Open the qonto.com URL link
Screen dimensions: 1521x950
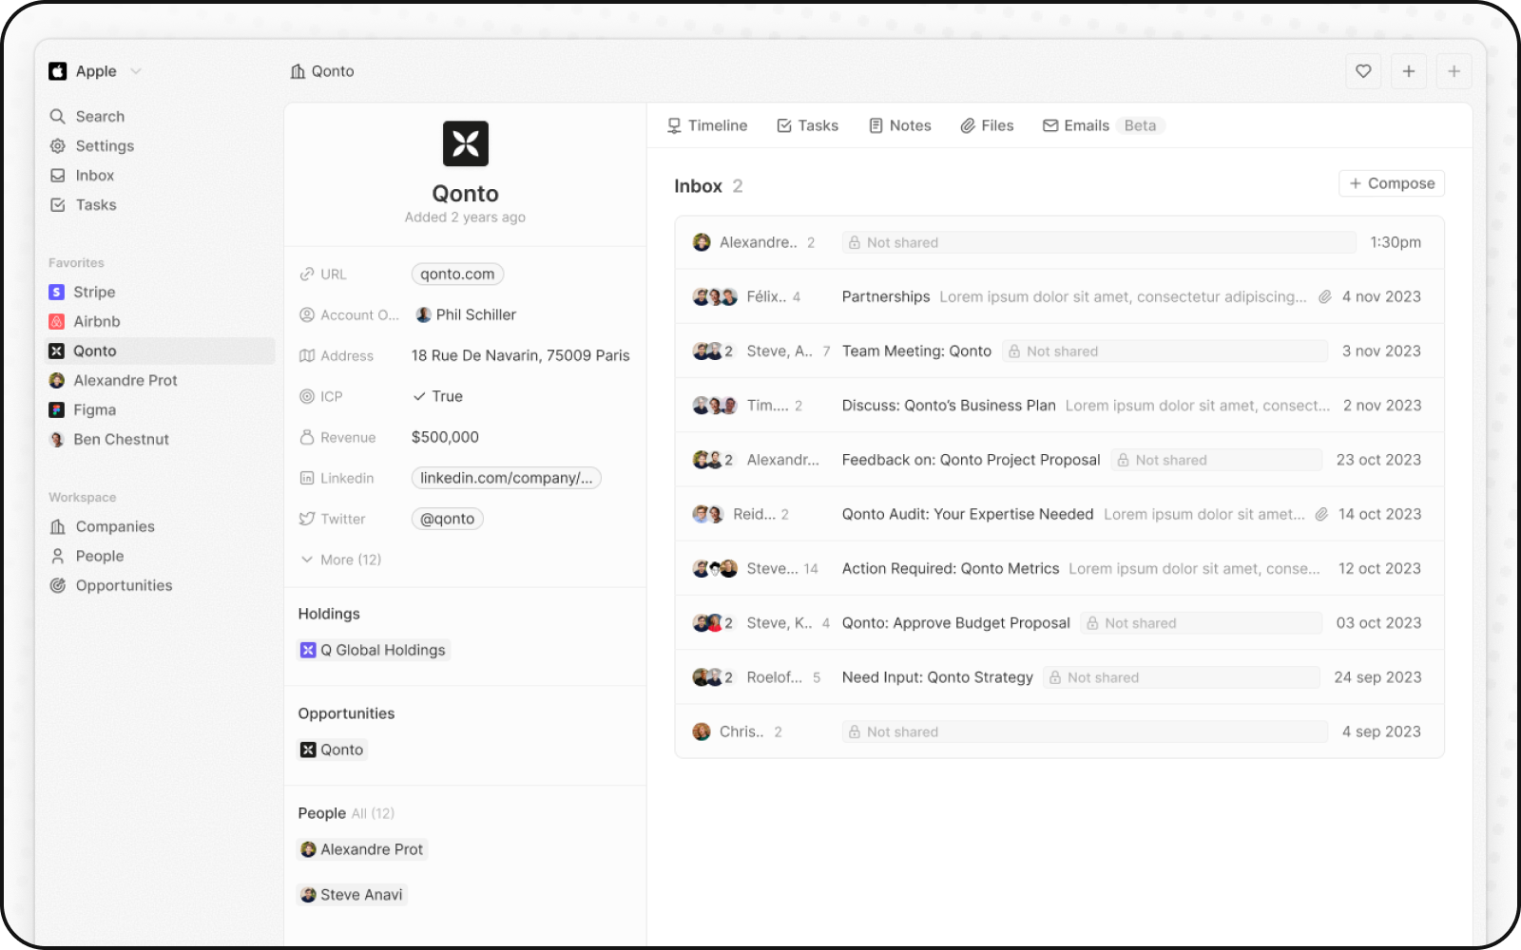pos(457,275)
